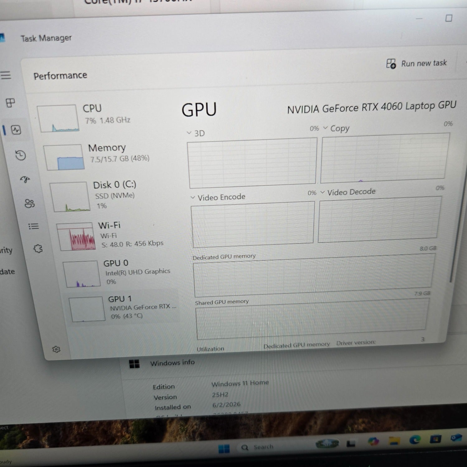Image resolution: width=467 pixels, height=467 pixels.
Task: Open the Services puzzle-piece icon in sidebar
Action: click(38, 248)
